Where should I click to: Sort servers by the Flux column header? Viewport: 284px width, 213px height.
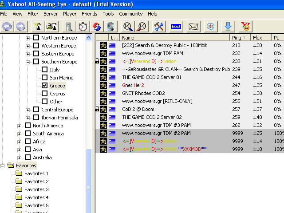(261, 38)
